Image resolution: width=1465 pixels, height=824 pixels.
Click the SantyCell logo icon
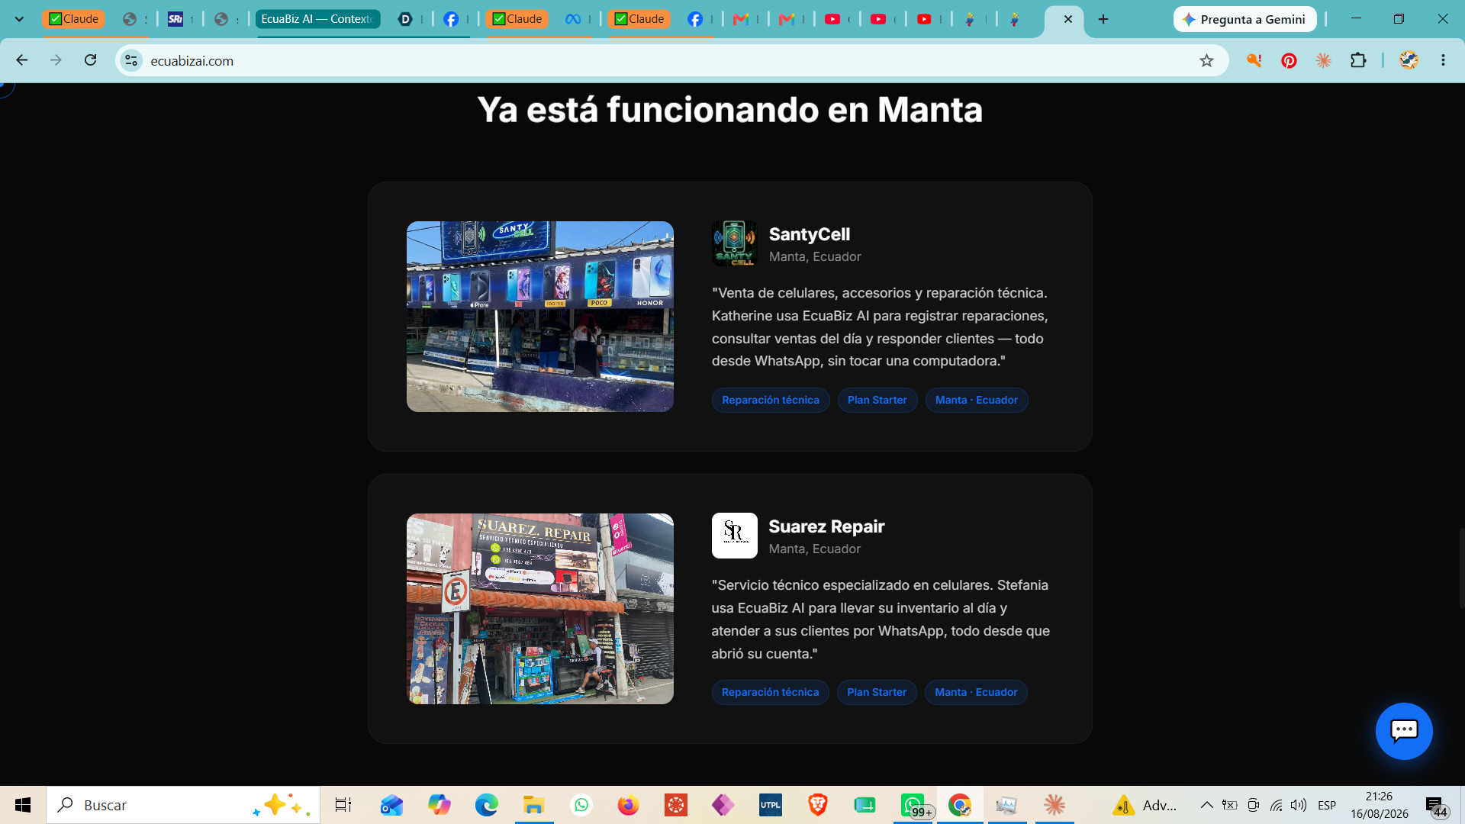point(734,243)
